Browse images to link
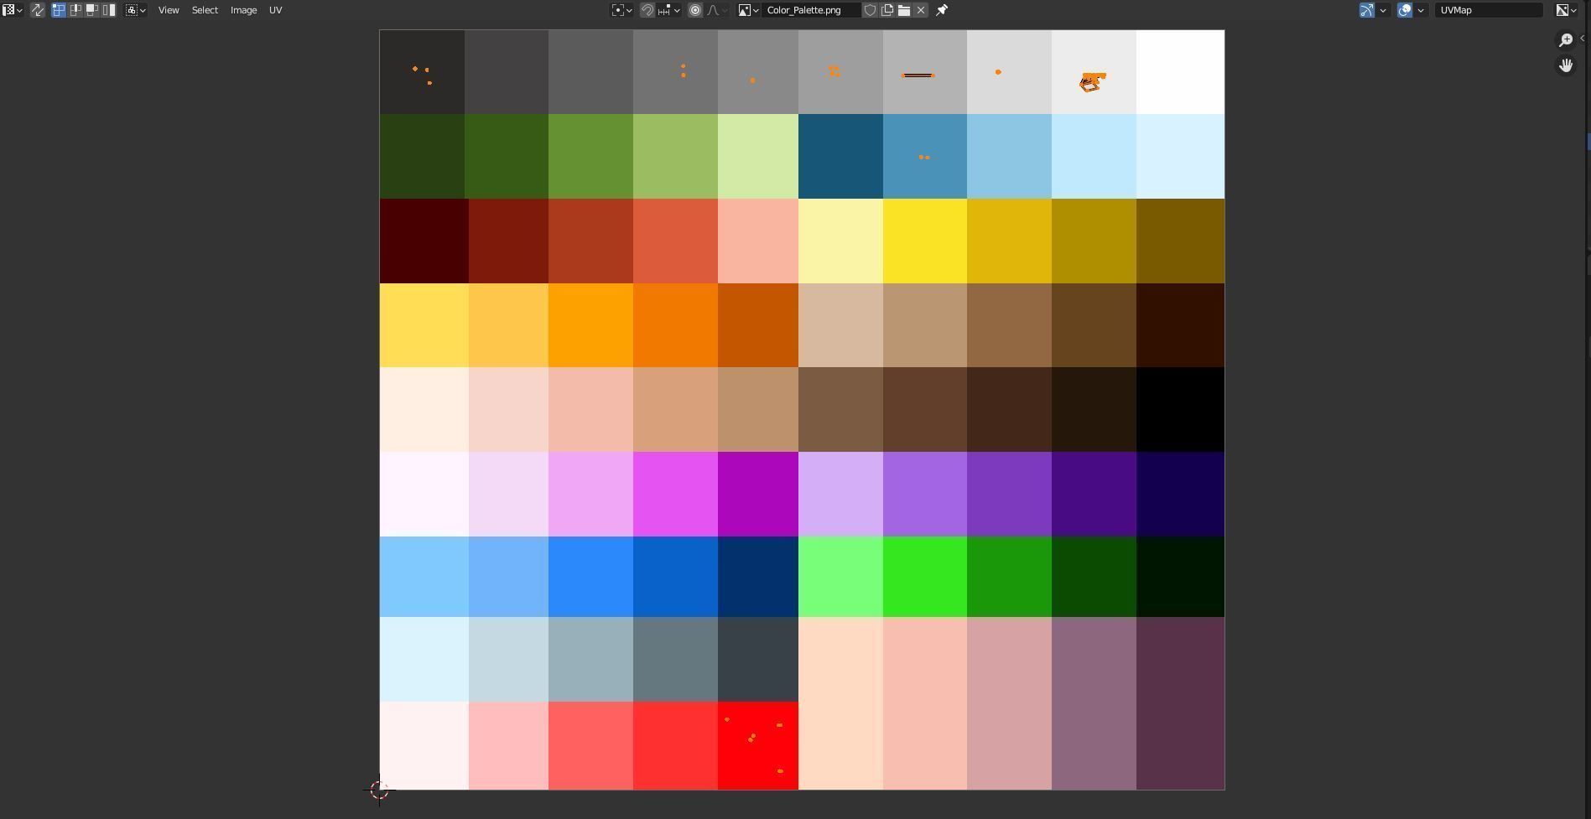Viewport: 1591px width, 819px height. pyautogui.click(x=748, y=10)
